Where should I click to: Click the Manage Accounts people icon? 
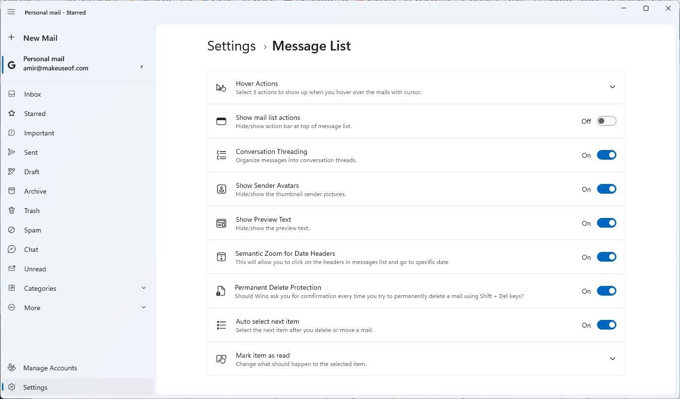tap(12, 368)
